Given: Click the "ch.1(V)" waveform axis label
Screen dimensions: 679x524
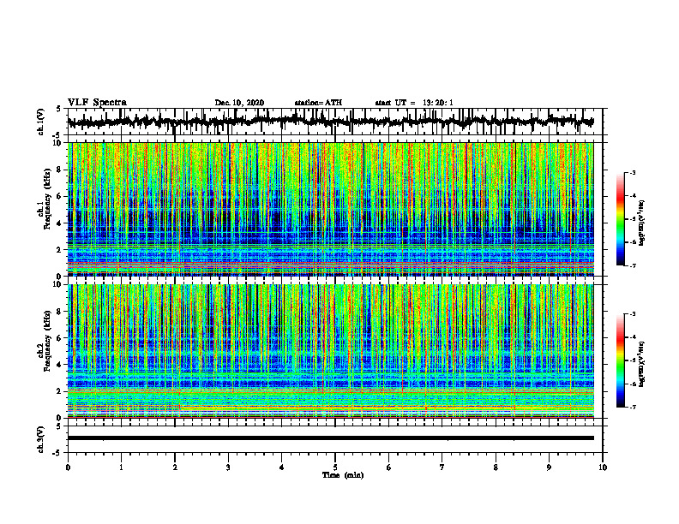Looking at the screenshot, I should [x=41, y=122].
